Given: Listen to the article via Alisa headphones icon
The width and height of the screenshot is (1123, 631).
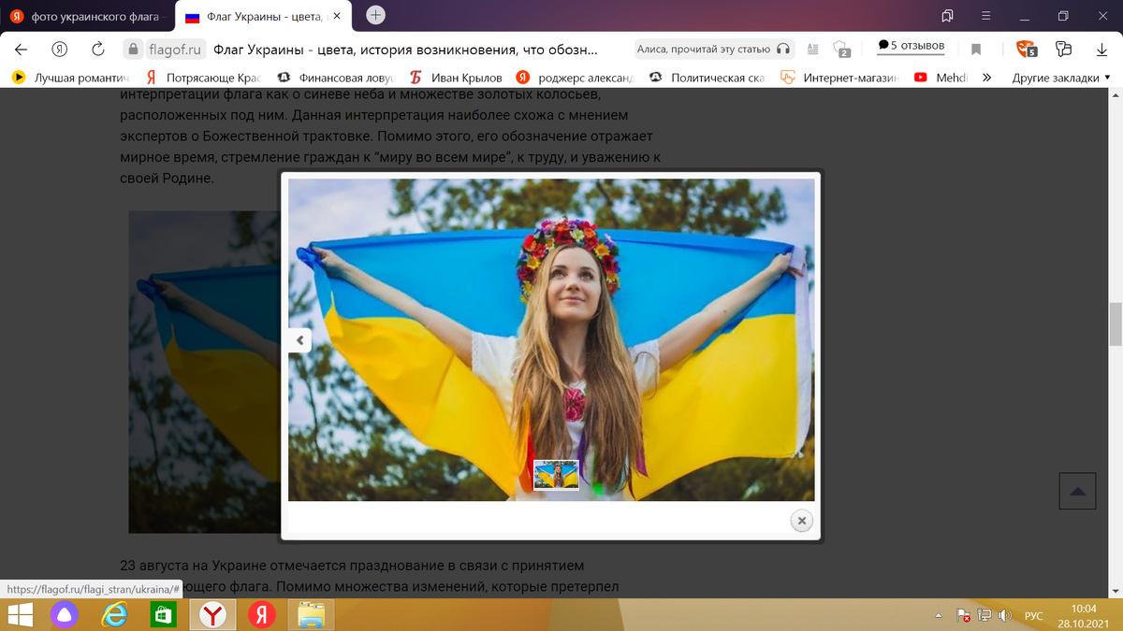Looking at the screenshot, I should pyautogui.click(x=783, y=48).
